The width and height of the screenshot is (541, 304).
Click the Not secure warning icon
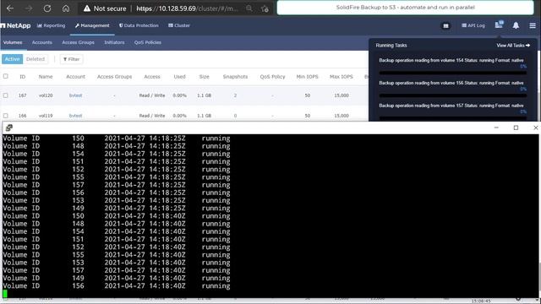[x=87, y=8]
